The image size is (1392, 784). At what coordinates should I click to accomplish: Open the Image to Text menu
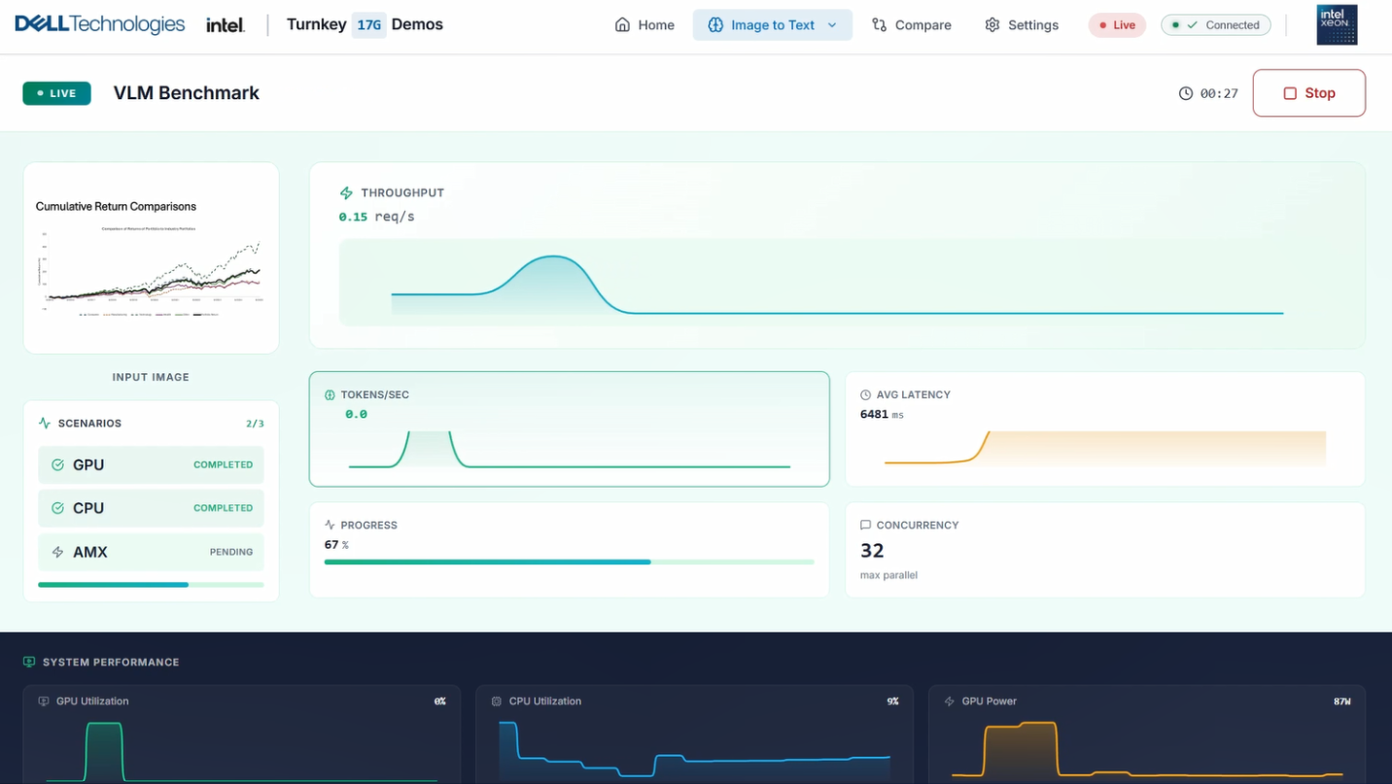coord(773,25)
